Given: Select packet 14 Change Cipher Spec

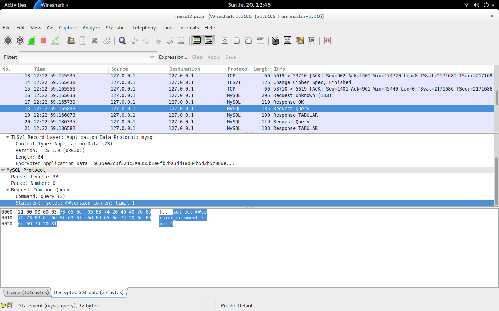Looking at the screenshot, I should click(x=247, y=82).
